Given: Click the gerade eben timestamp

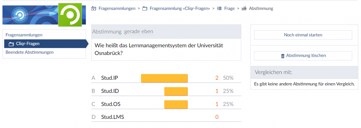Looking at the screenshot, I should point(138,32).
